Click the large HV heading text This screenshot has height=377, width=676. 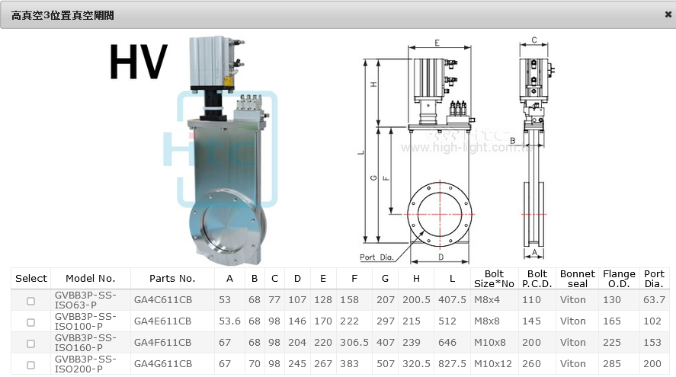(138, 62)
